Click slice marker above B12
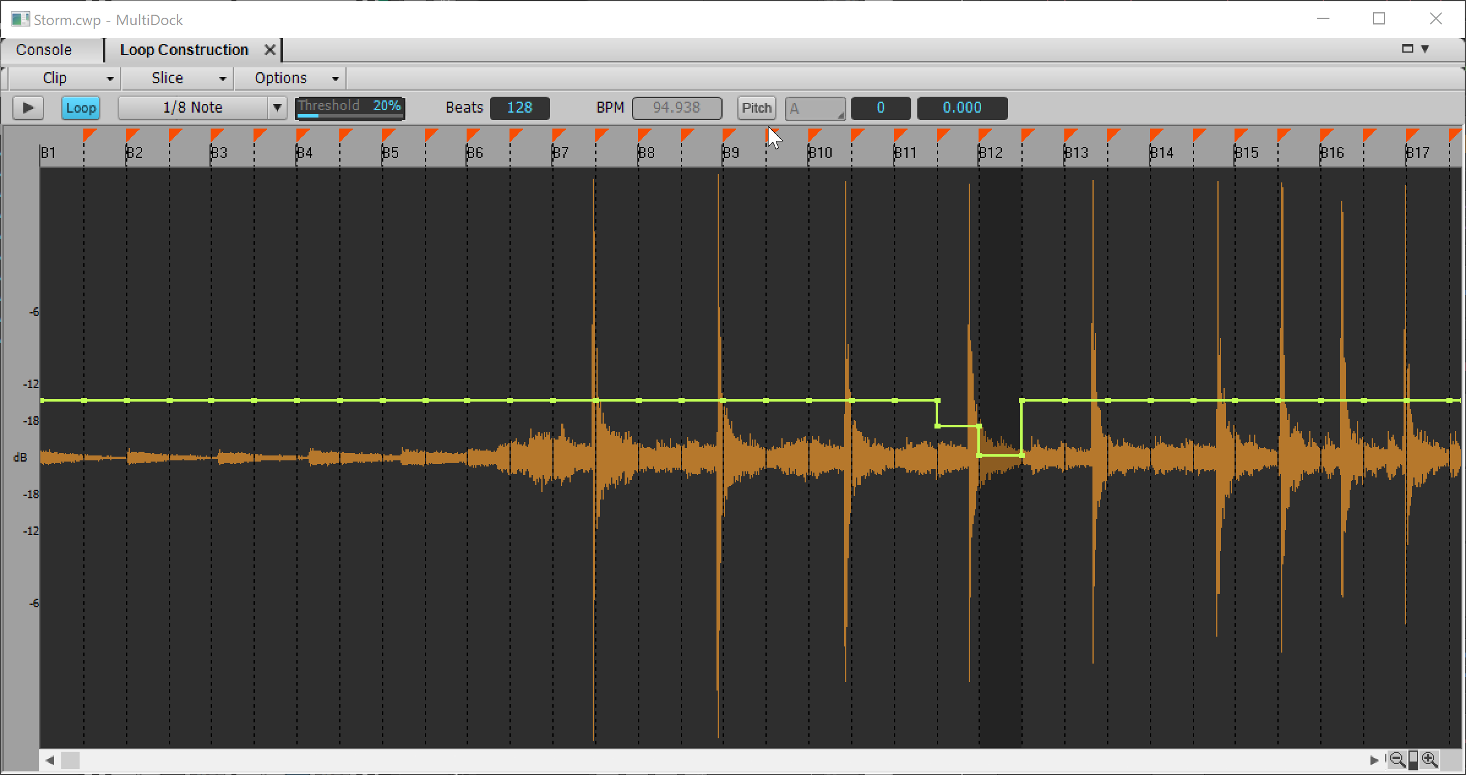Image resolution: width=1466 pixels, height=775 pixels. tap(984, 134)
